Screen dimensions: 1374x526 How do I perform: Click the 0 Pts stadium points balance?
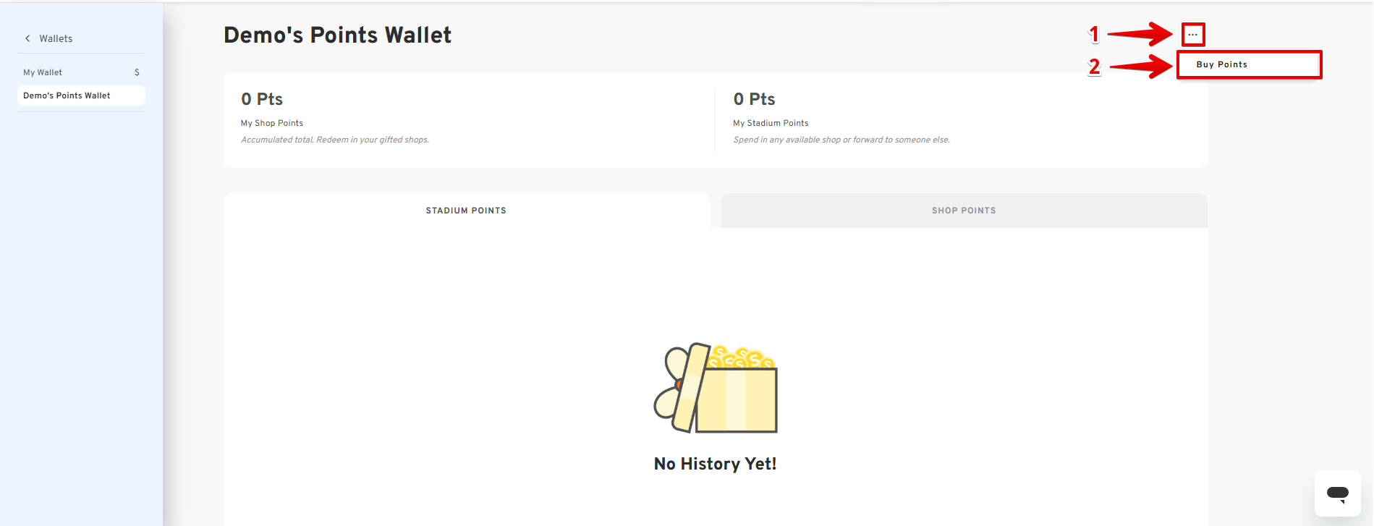tap(754, 99)
